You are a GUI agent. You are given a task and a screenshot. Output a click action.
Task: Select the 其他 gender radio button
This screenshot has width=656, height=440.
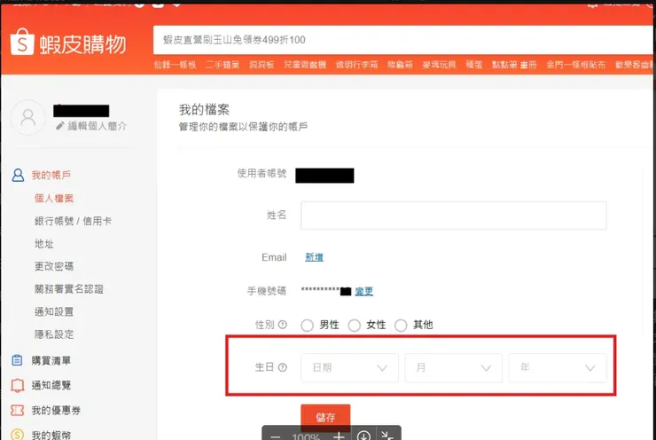coord(401,326)
